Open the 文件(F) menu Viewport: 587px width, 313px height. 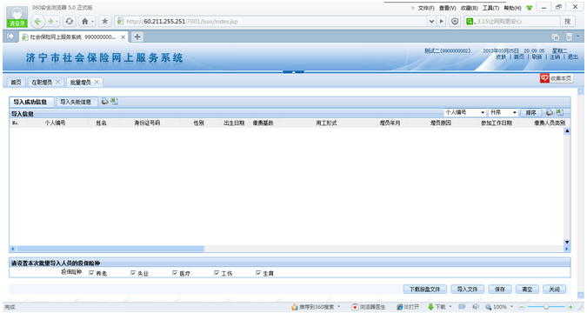click(x=426, y=8)
